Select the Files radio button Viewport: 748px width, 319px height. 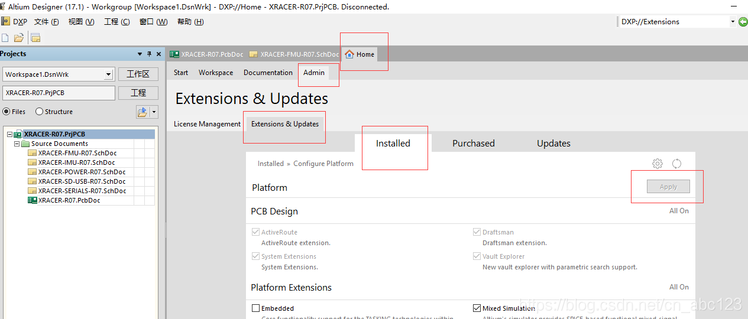(x=7, y=112)
